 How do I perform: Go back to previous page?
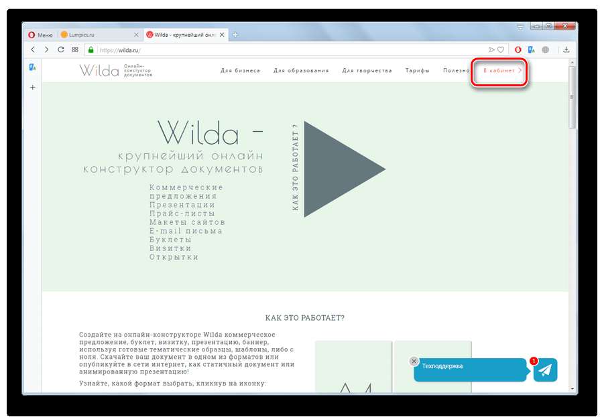pyautogui.click(x=33, y=50)
